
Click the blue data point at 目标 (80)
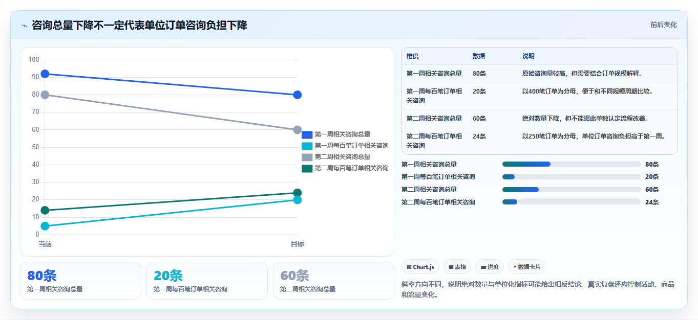(298, 95)
